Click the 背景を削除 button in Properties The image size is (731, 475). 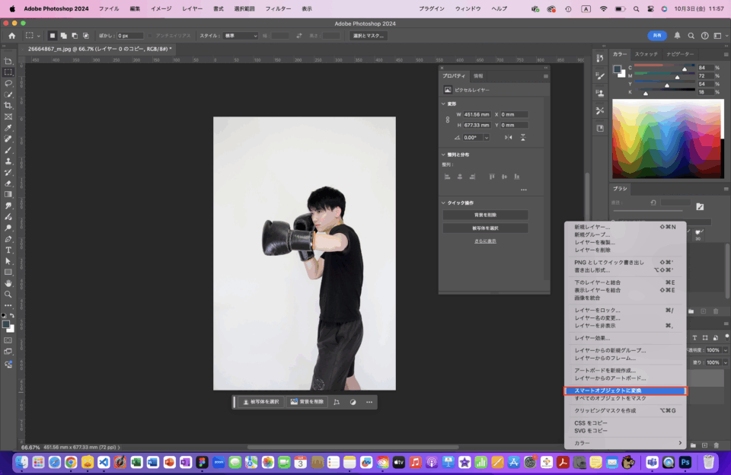point(485,215)
